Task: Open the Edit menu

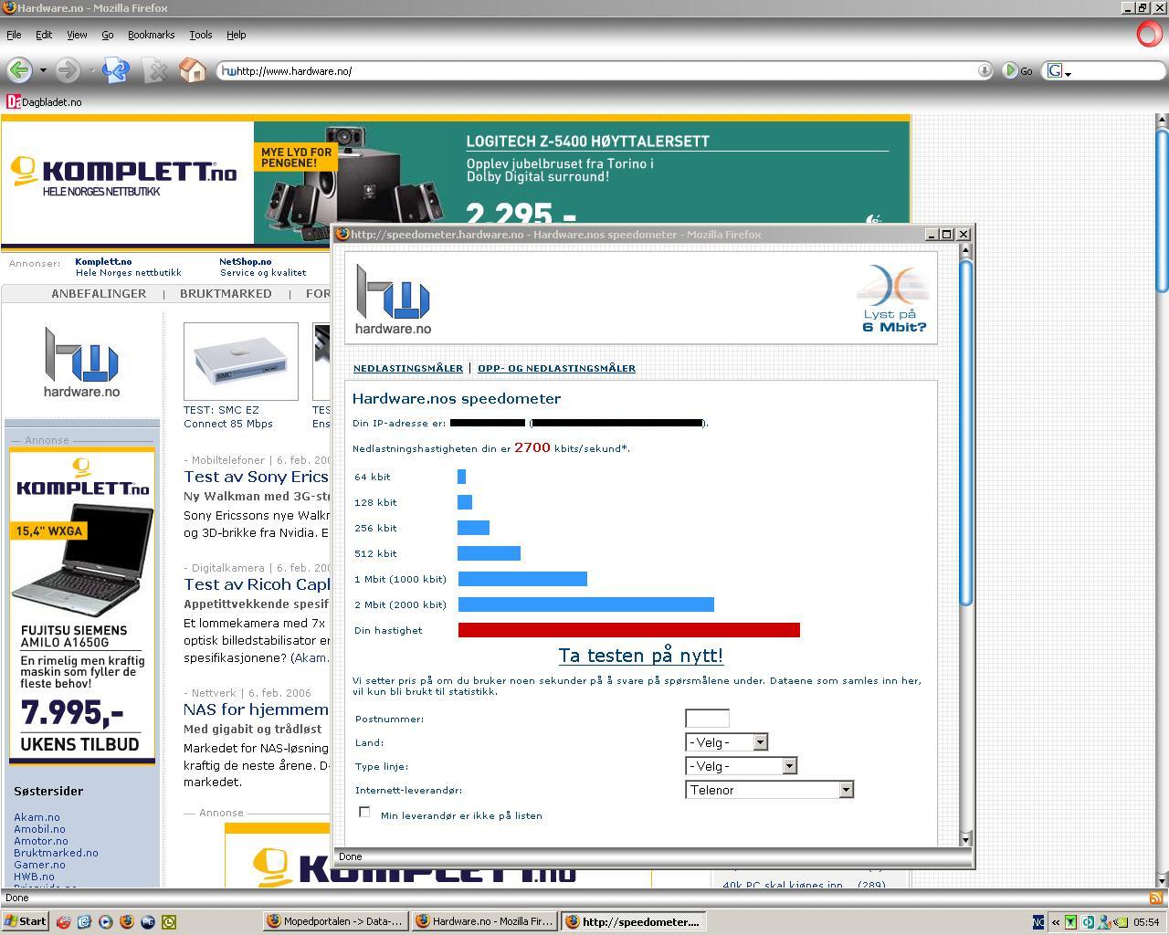Action: tap(44, 35)
